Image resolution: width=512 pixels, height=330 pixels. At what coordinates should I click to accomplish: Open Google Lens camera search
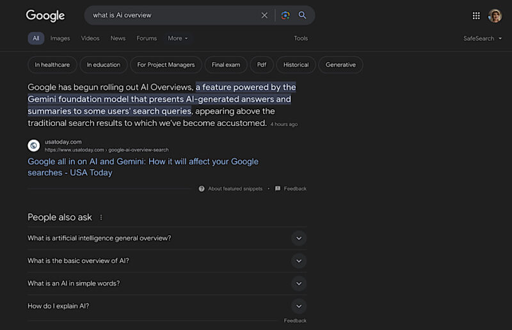pyautogui.click(x=285, y=15)
